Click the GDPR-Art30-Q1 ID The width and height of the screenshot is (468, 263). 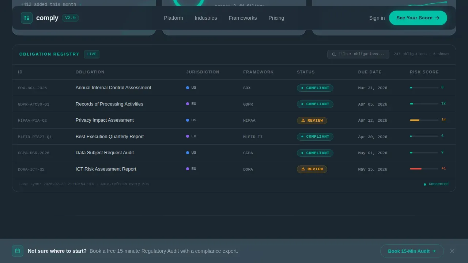[34, 104]
